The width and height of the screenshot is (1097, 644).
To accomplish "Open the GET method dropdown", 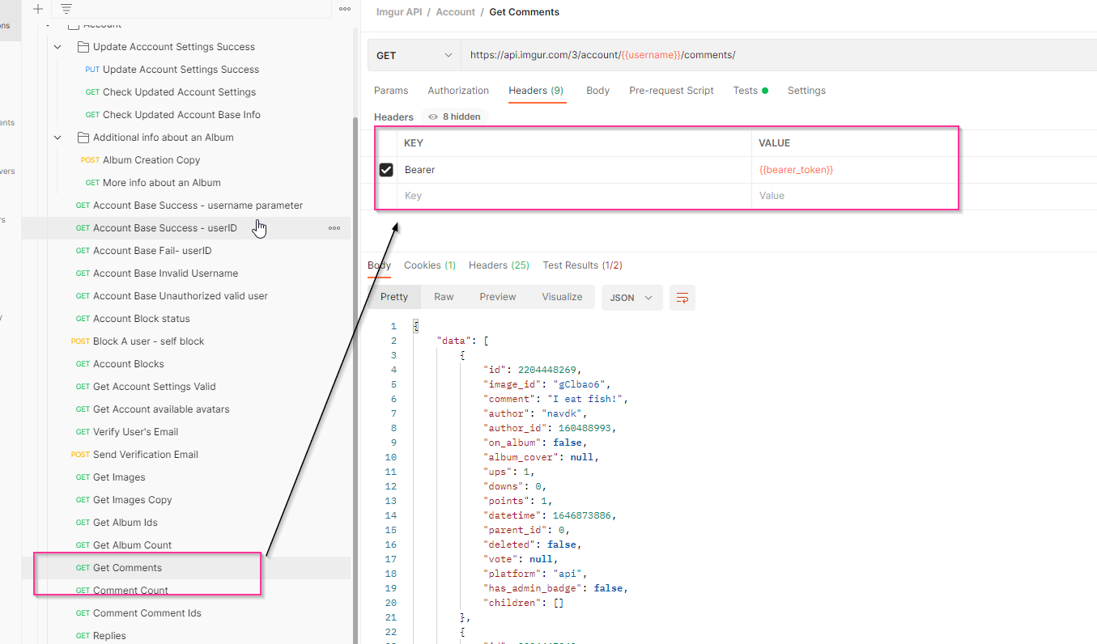I will pyautogui.click(x=414, y=55).
